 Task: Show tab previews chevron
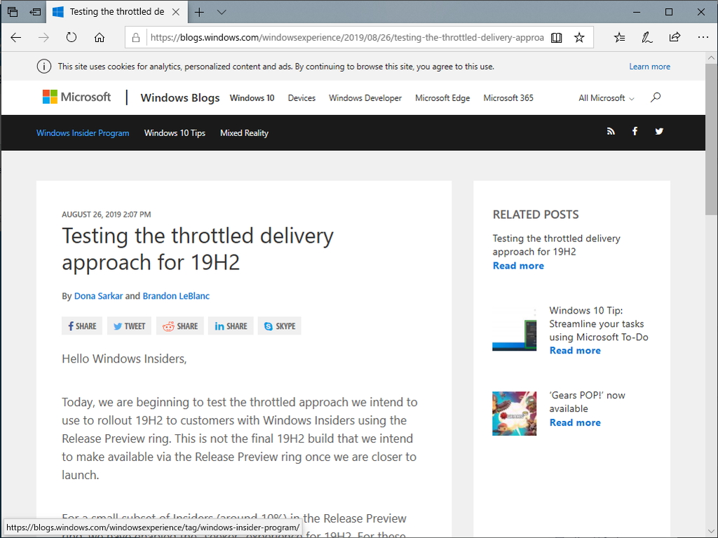[222, 12]
